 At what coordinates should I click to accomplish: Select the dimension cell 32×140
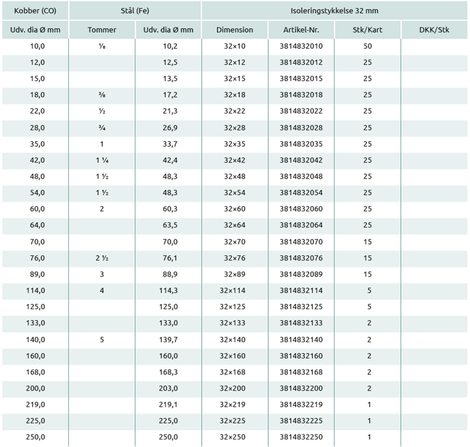[232, 339]
